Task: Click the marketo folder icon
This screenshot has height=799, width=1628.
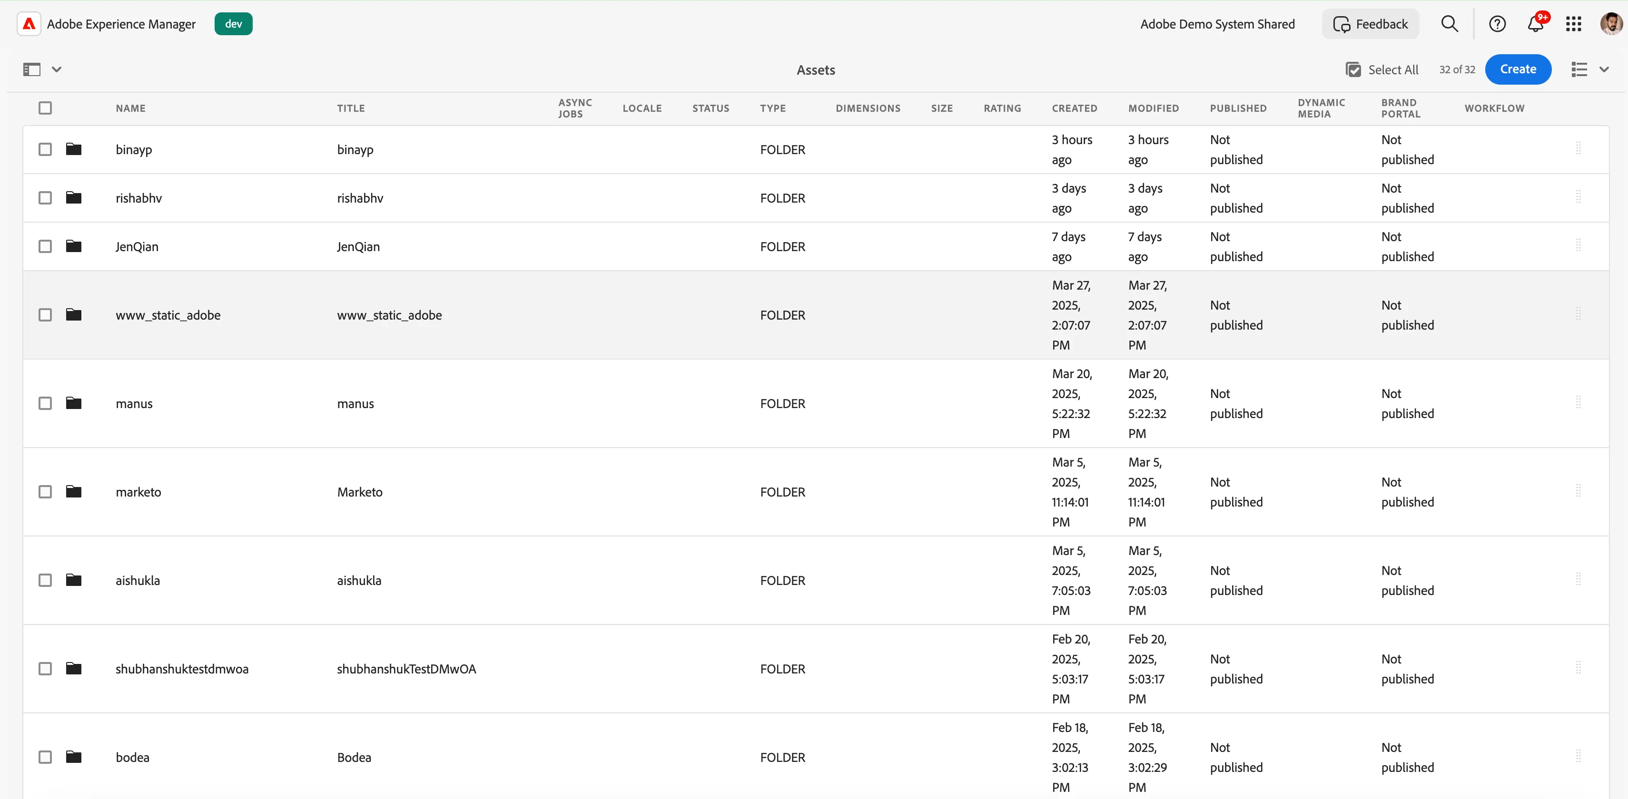Action: (74, 491)
